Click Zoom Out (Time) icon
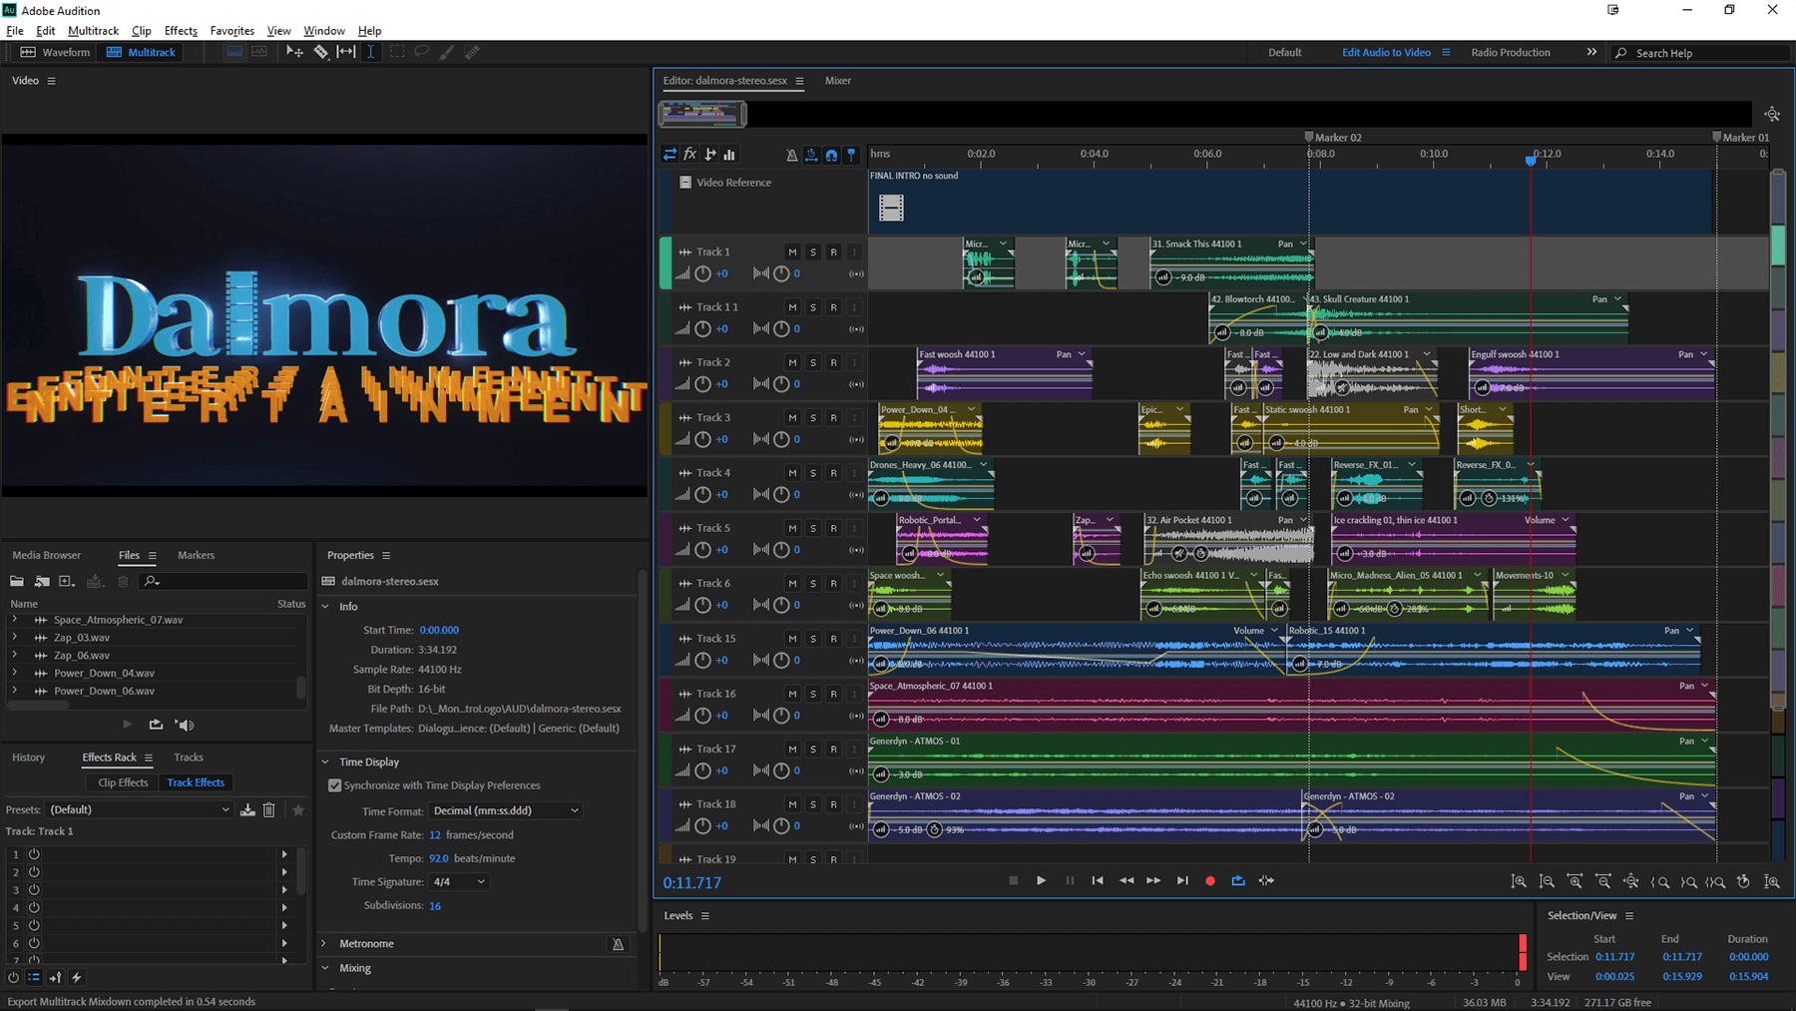This screenshot has width=1796, height=1011. [x=1603, y=881]
